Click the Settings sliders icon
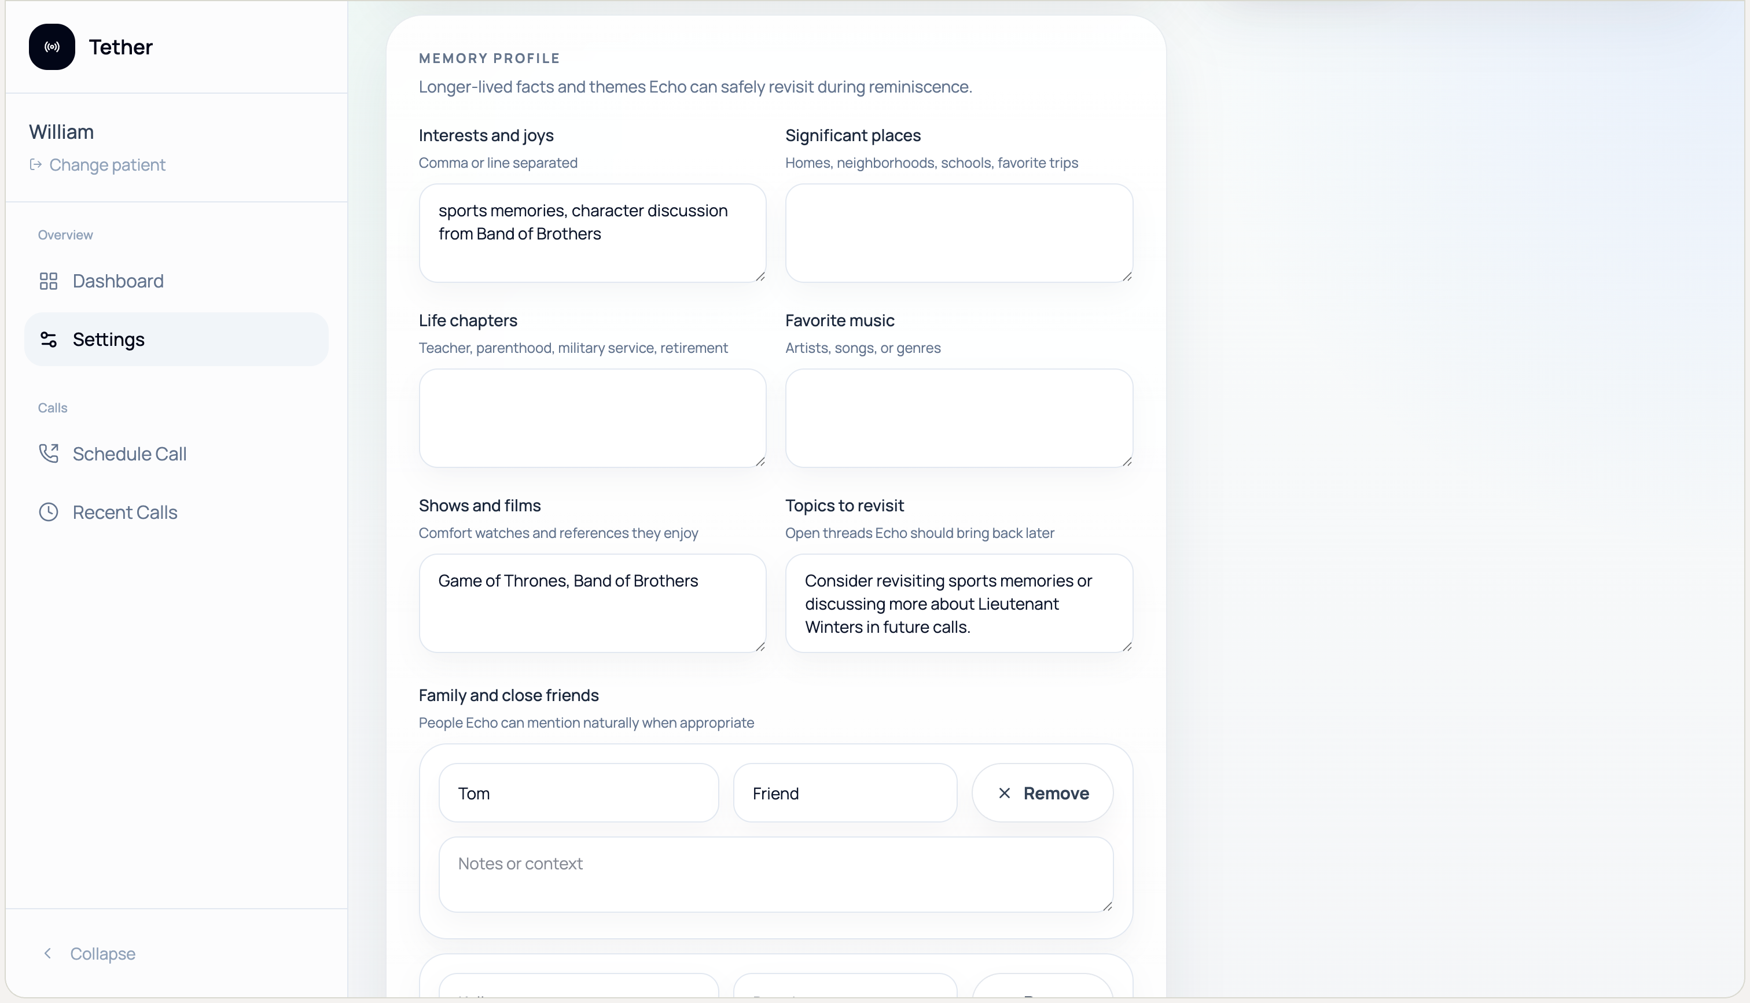Image resolution: width=1750 pixels, height=1003 pixels. click(x=48, y=340)
